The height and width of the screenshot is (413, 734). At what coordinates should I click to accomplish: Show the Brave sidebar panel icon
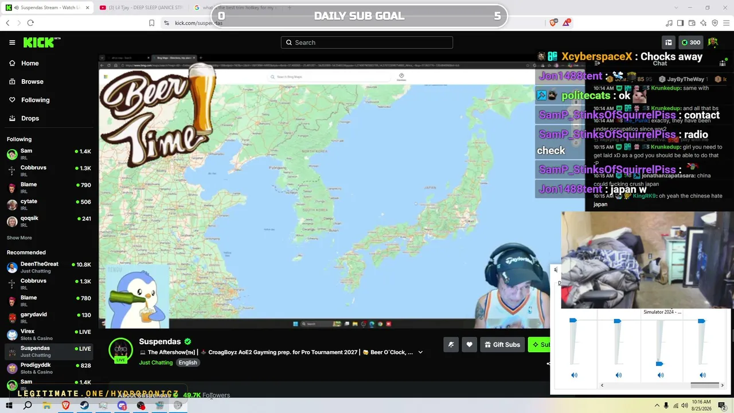tap(681, 23)
